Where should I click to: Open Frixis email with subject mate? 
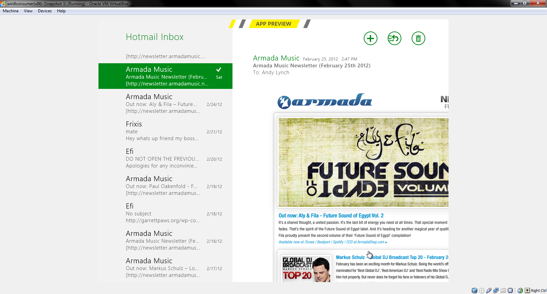point(165,131)
